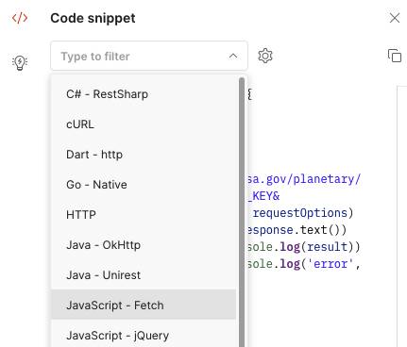
Task: Select Java - Unirest option
Action: (x=144, y=275)
